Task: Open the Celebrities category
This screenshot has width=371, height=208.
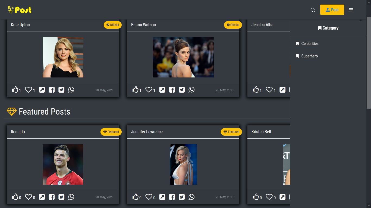Action: [x=310, y=44]
